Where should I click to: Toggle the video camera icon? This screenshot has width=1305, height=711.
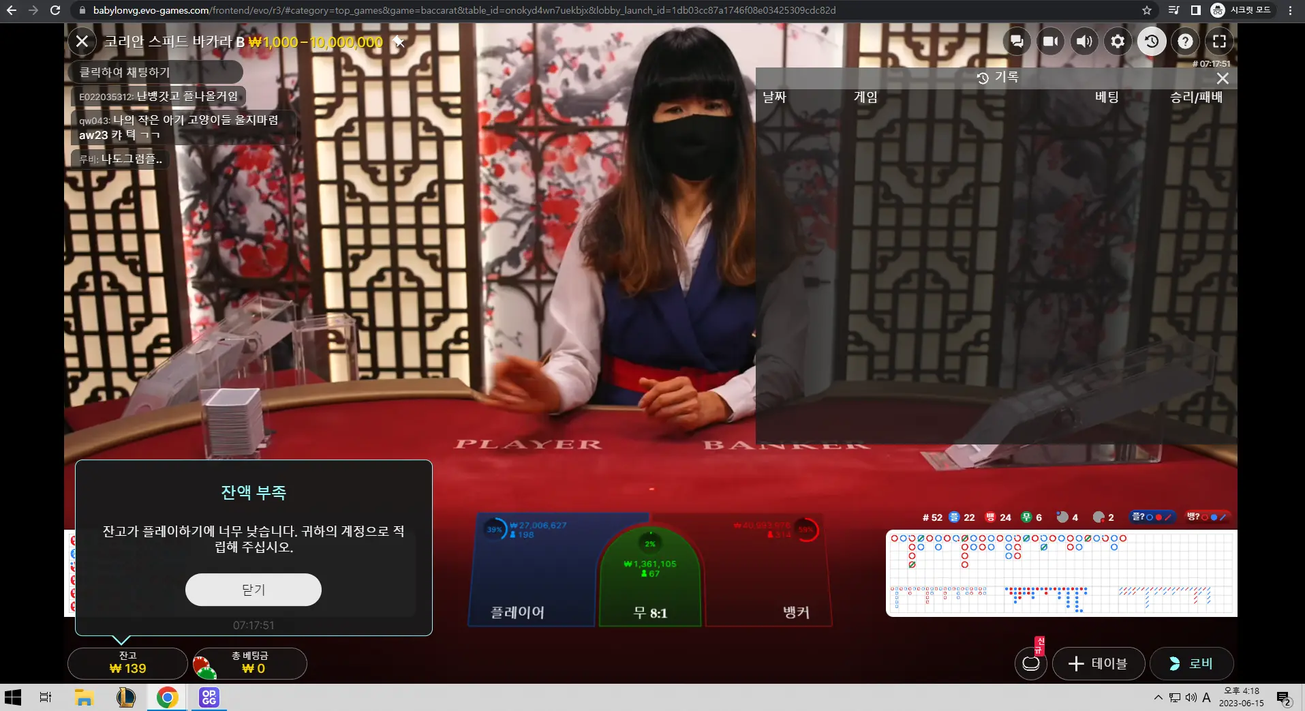(x=1050, y=42)
